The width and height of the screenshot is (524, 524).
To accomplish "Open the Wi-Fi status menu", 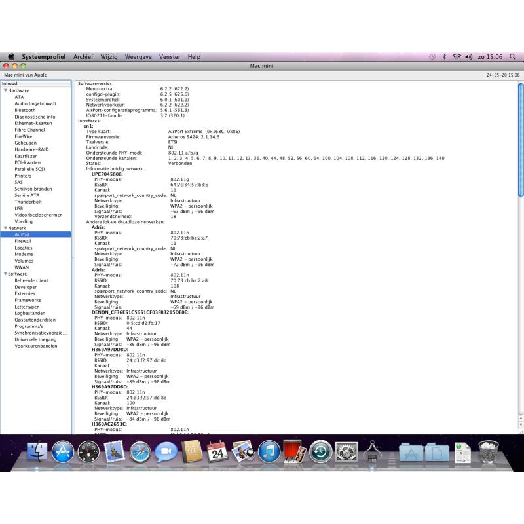I will (x=457, y=56).
